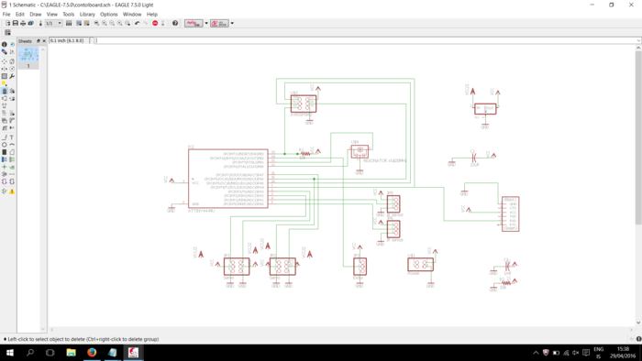Select the Junction tool
The image size is (642, 361).
coord(4,167)
